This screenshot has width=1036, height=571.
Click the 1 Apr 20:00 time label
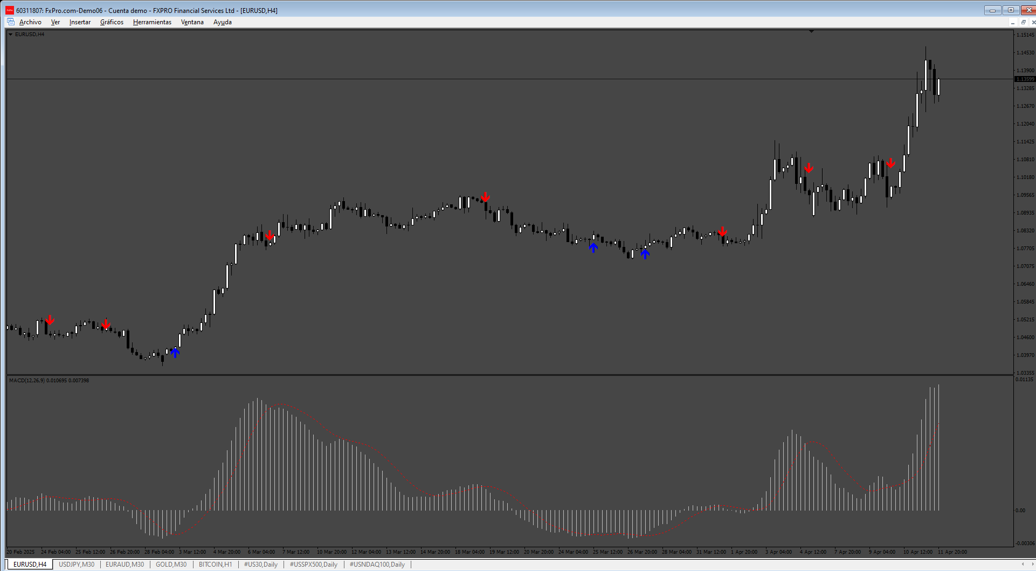click(744, 552)
